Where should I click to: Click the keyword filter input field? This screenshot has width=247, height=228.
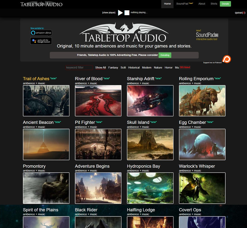[x=79, y=67]
